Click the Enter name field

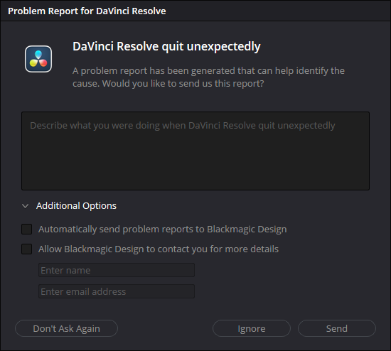117,270
